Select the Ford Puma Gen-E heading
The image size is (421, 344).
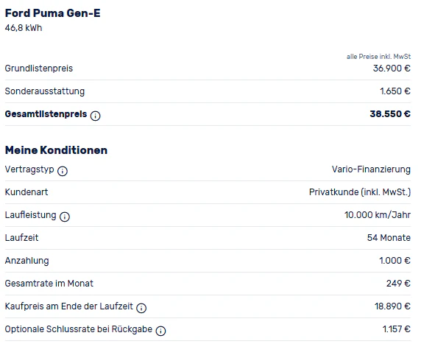pos(53,13)
